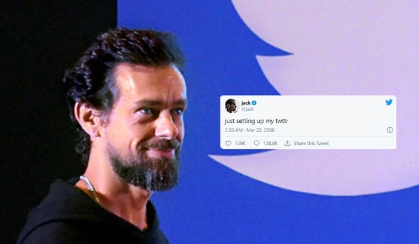Click the blue Twitter bird icon in tweet card
Image resolution: width=419 pixels, height=244 pixels.
point(389,102)
